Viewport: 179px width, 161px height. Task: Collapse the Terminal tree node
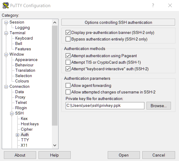point(6,33)
